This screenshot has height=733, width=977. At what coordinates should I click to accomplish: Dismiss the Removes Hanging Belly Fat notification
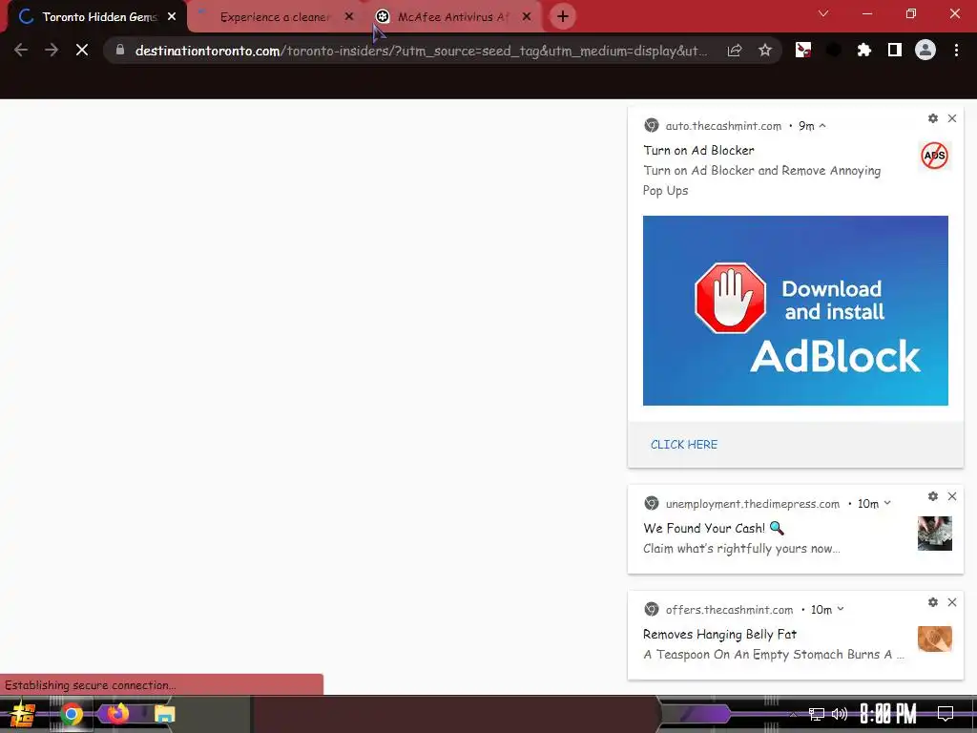952,603
